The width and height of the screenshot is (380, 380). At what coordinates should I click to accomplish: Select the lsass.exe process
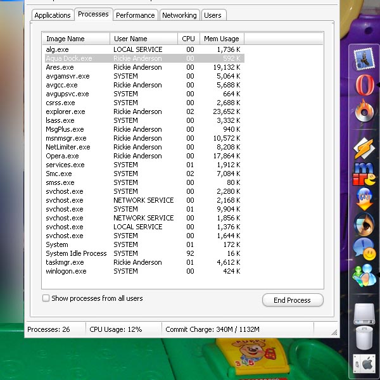click(x=144, y=120)
